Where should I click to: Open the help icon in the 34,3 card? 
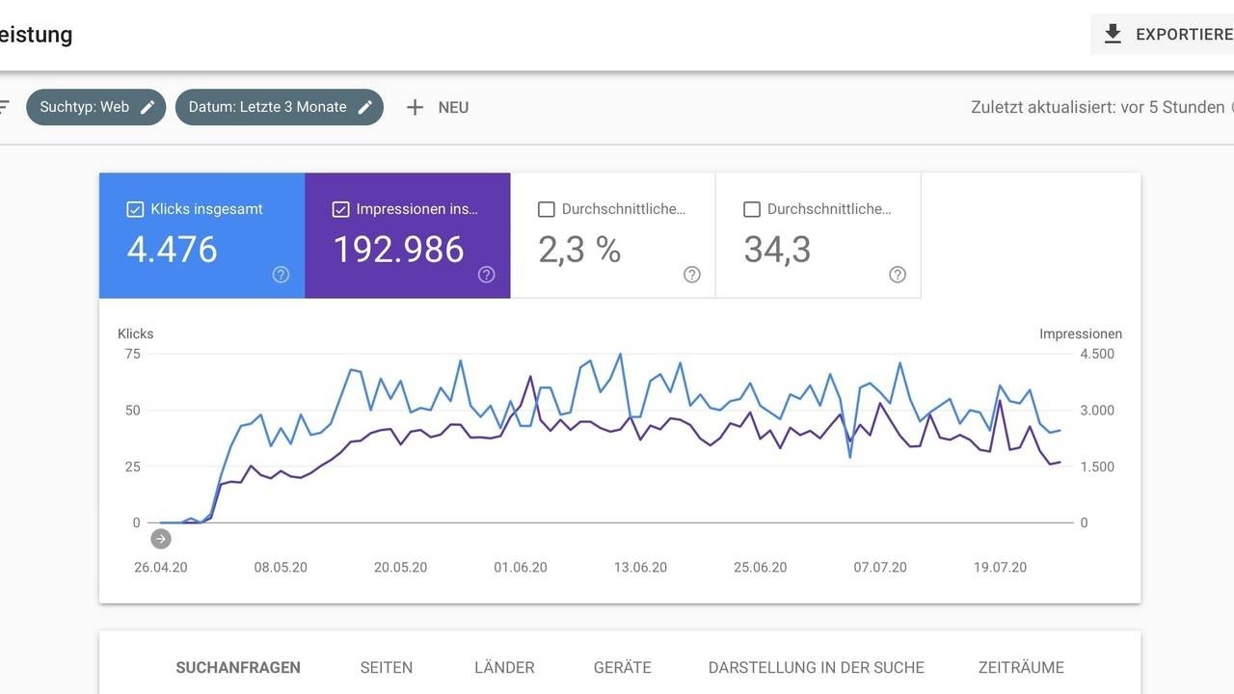coord(898,275)
